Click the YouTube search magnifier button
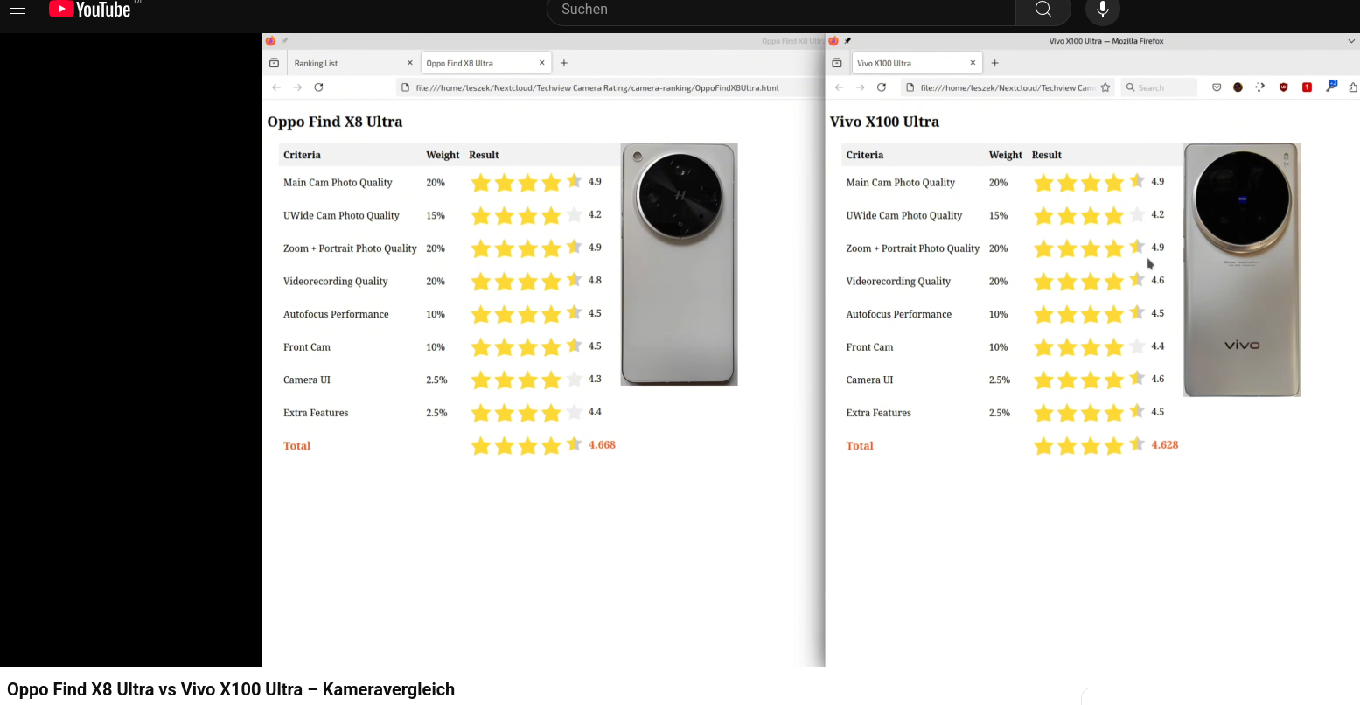The image size is (1360, 705). pos(1043,10)
